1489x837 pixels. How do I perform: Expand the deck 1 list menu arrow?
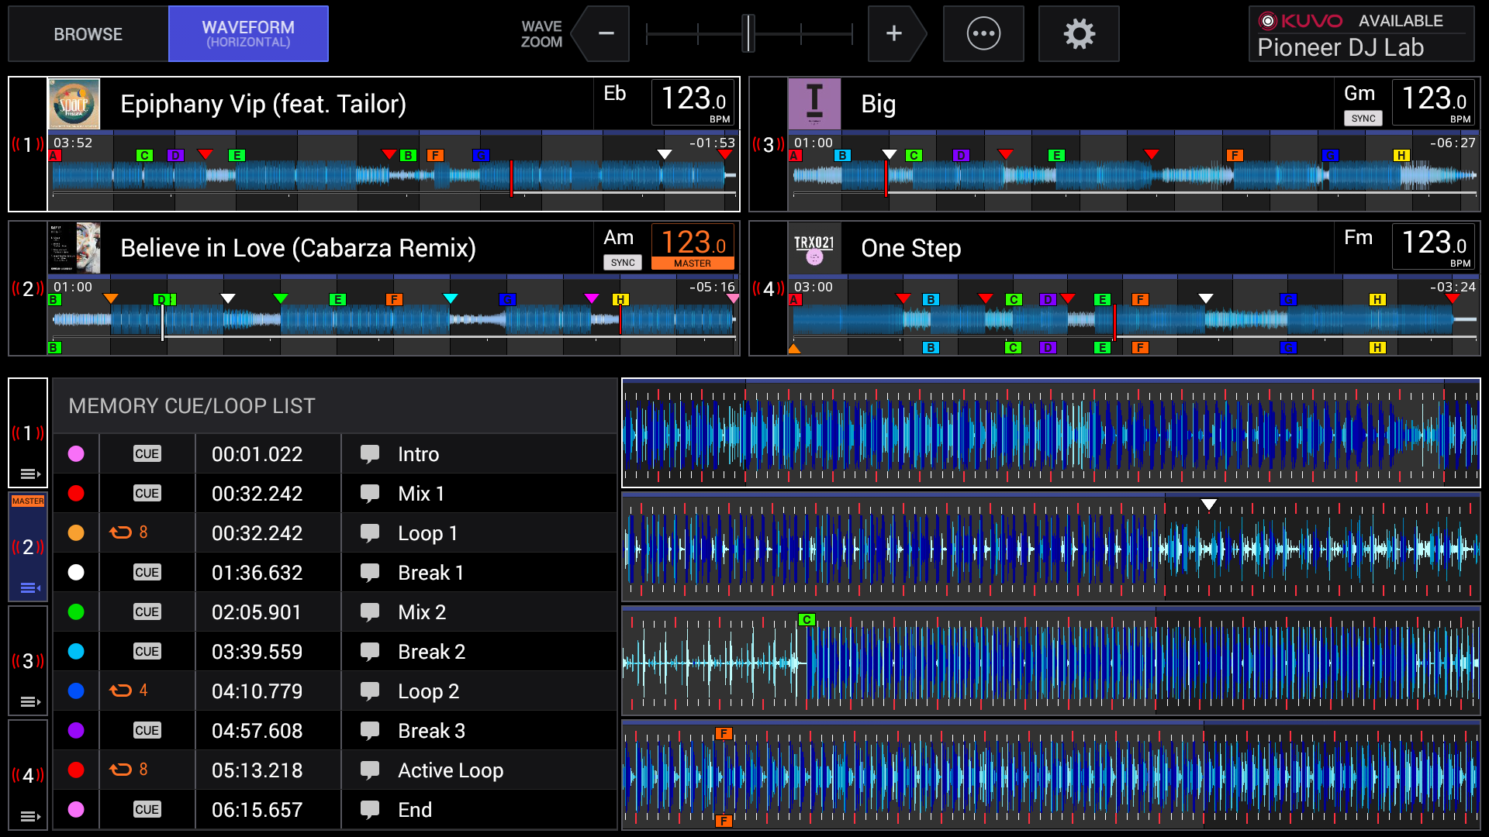click(x=30, y=474)
